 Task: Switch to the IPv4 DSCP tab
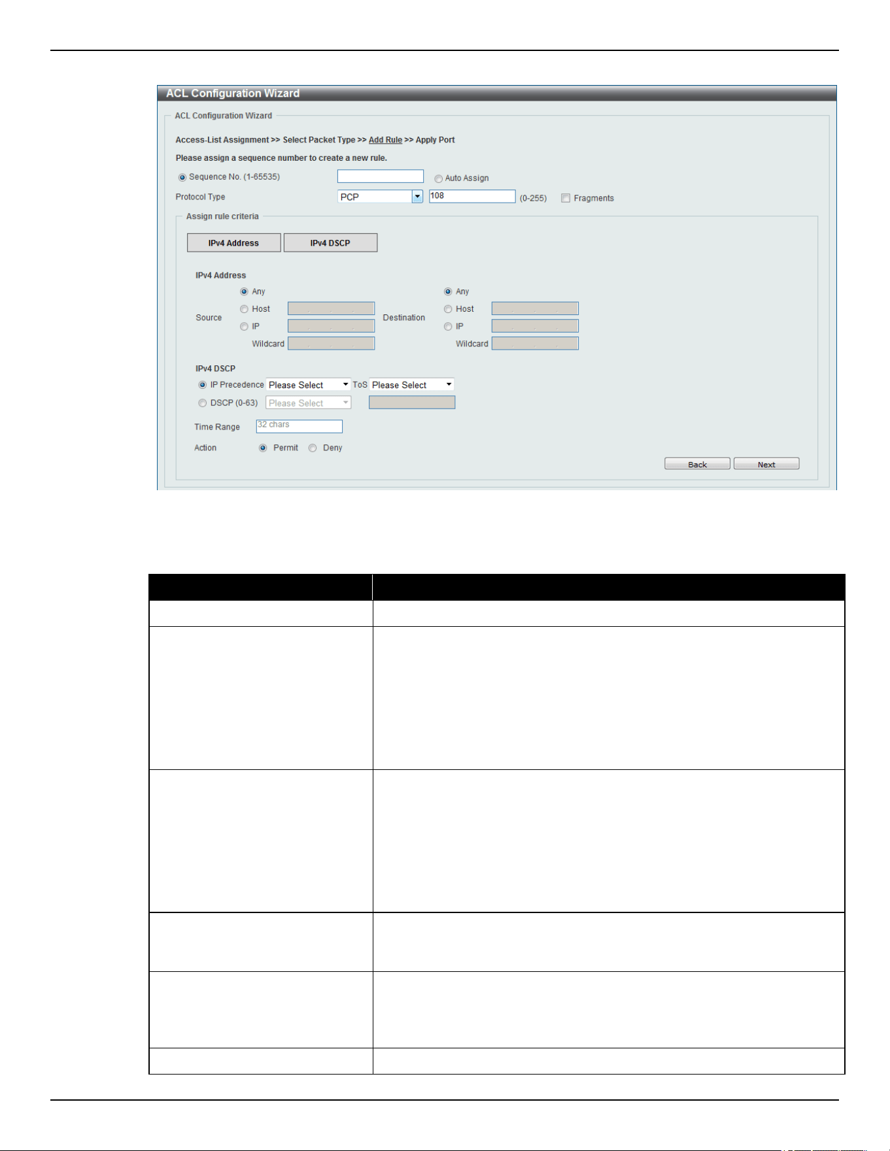tap(330, 243)
